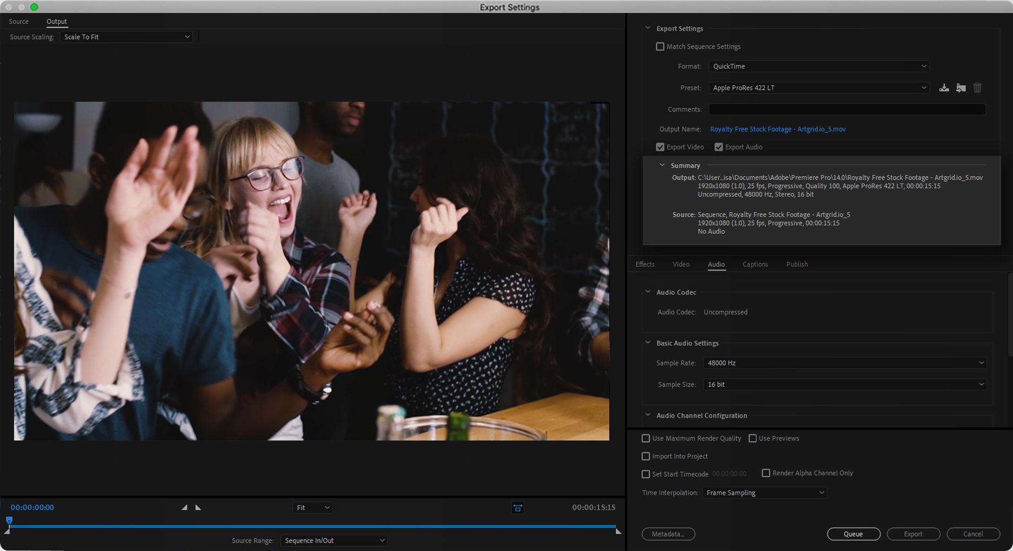
Task: Check the Import Into Project option
Action: pos(646,456)
